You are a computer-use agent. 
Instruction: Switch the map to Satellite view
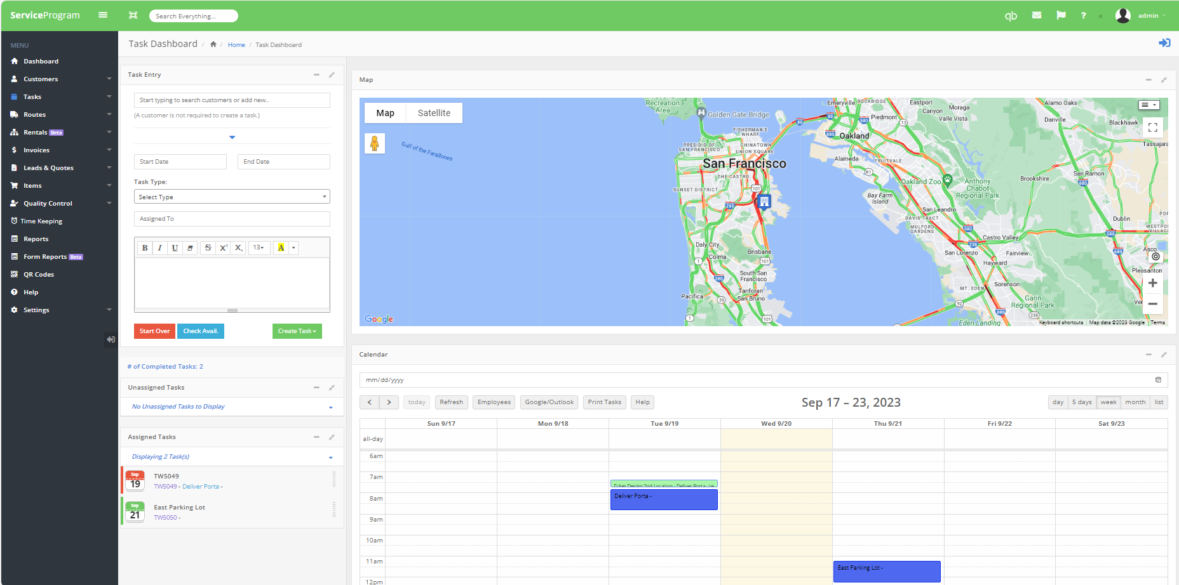pyautogui.click(x=434, y=112)
